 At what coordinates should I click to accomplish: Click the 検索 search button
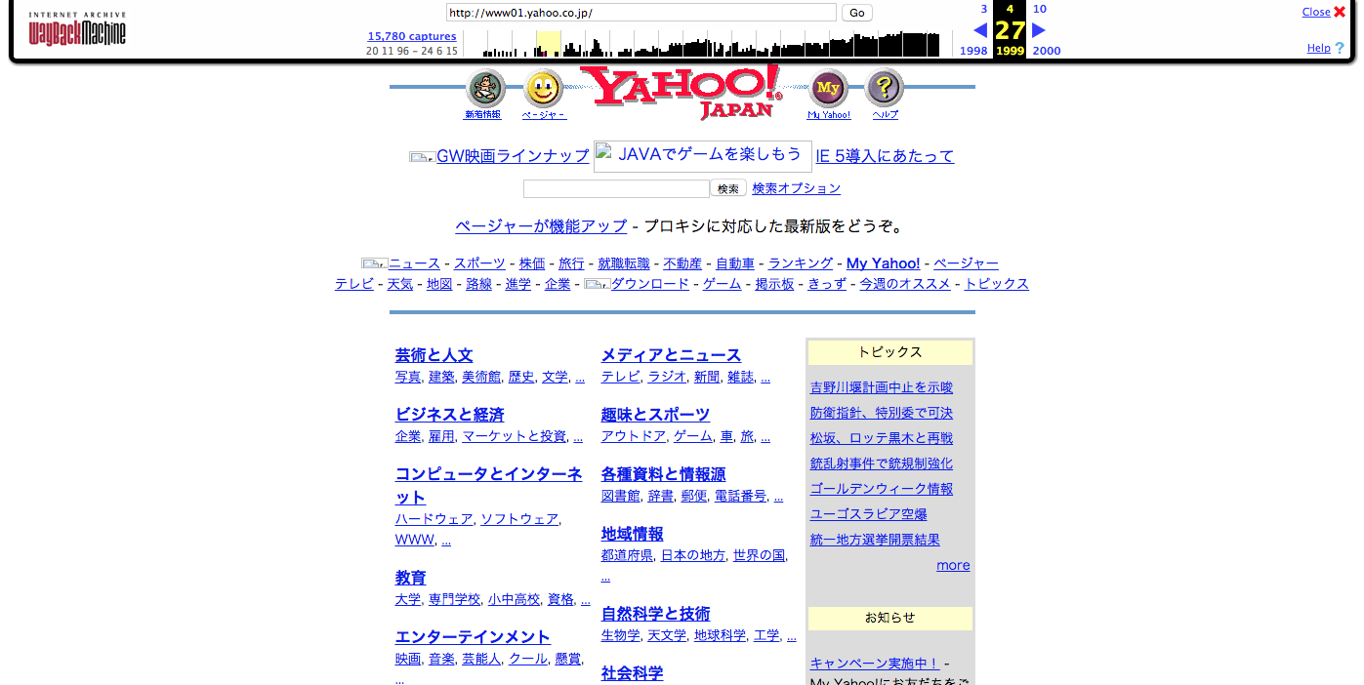click(x=728, y=188)
